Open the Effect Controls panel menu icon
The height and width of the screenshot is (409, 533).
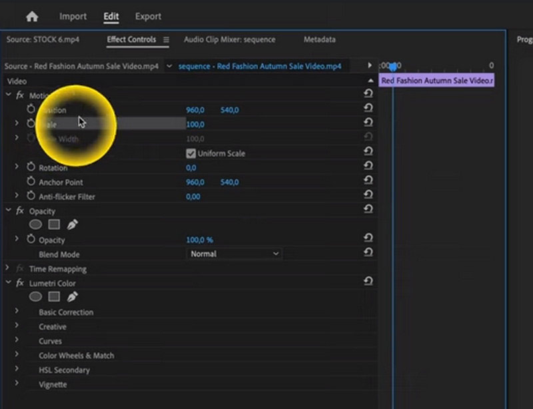click(x=166, y=40)
